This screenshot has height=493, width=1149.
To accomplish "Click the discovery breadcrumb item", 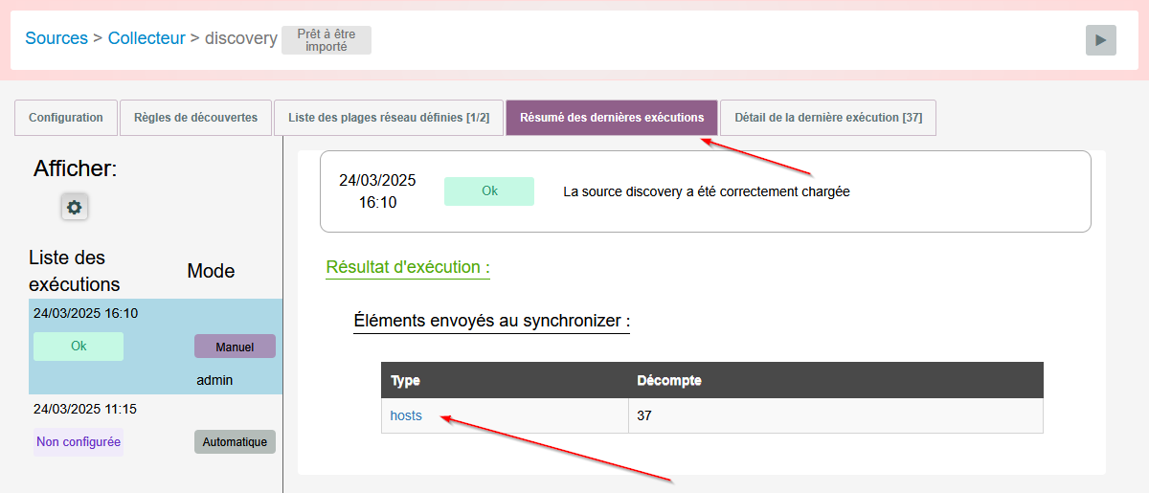I will 240,39.
